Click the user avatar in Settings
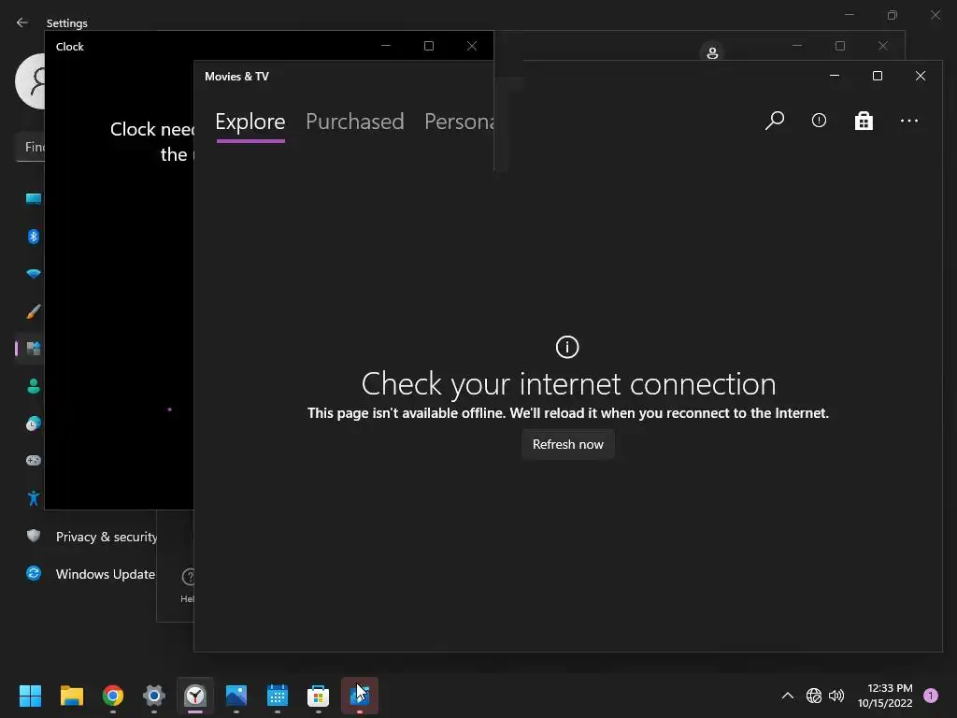This screenshot has width=957, height=718. (x=30, y=81)
